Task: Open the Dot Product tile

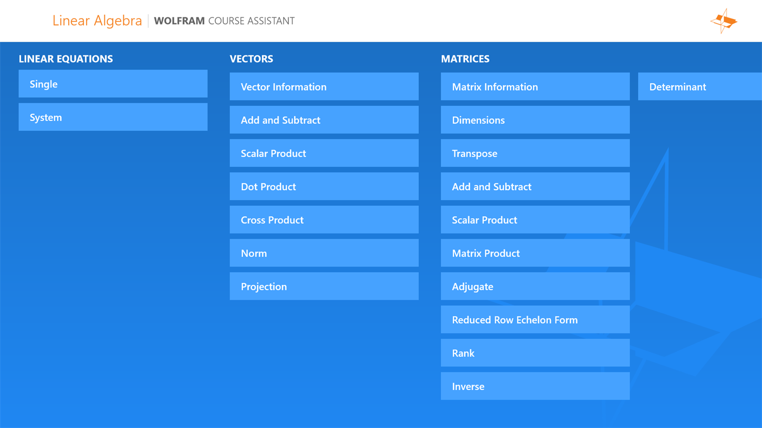Action: pos(324,187)
